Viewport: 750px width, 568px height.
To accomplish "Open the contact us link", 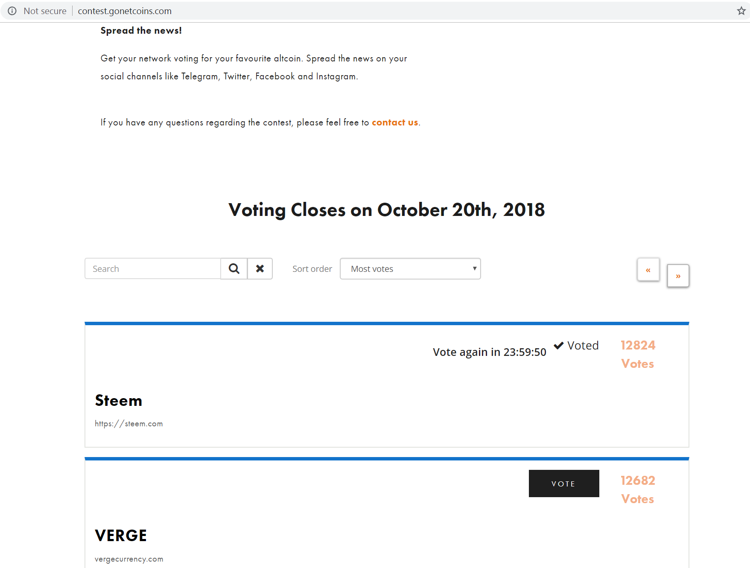I will (395, 122).
